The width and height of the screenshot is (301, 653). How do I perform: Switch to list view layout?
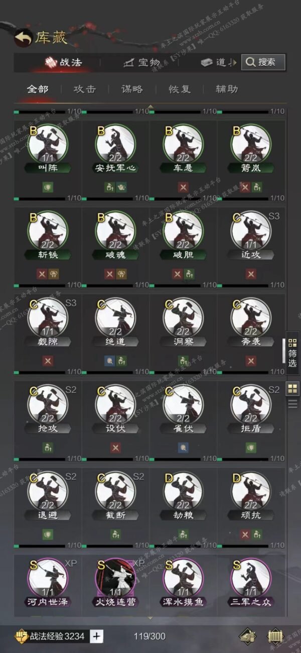coord(292,403)
